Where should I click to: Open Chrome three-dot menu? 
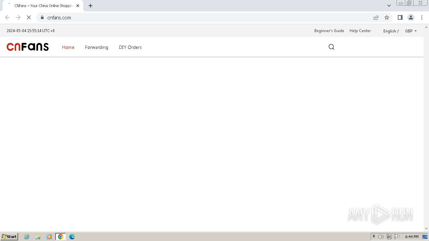click(422, 17)
